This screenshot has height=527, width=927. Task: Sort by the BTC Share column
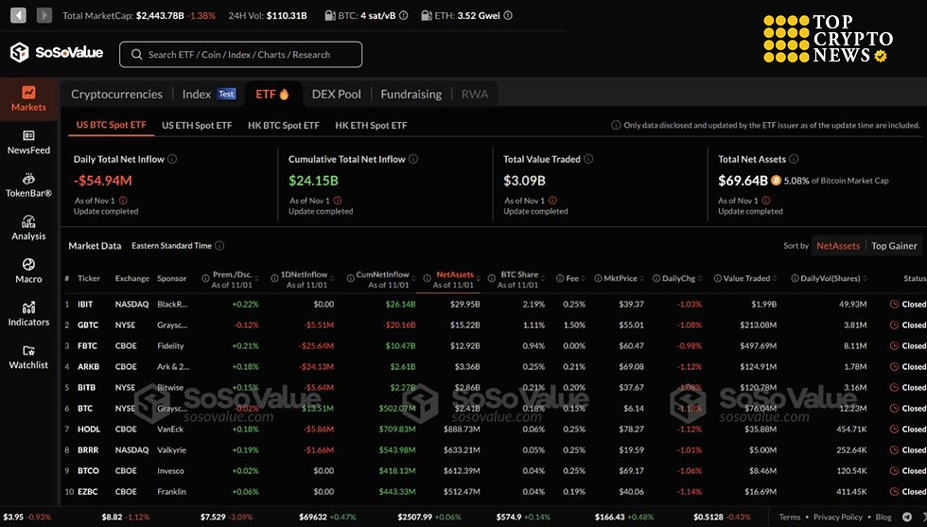519,274
